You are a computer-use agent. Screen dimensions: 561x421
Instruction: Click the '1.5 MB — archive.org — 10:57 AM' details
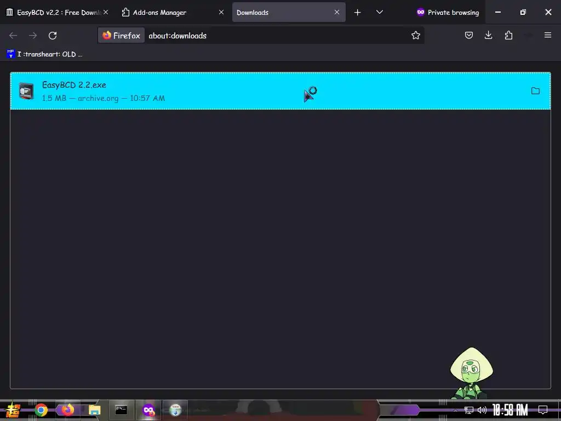tap(104, 98)
